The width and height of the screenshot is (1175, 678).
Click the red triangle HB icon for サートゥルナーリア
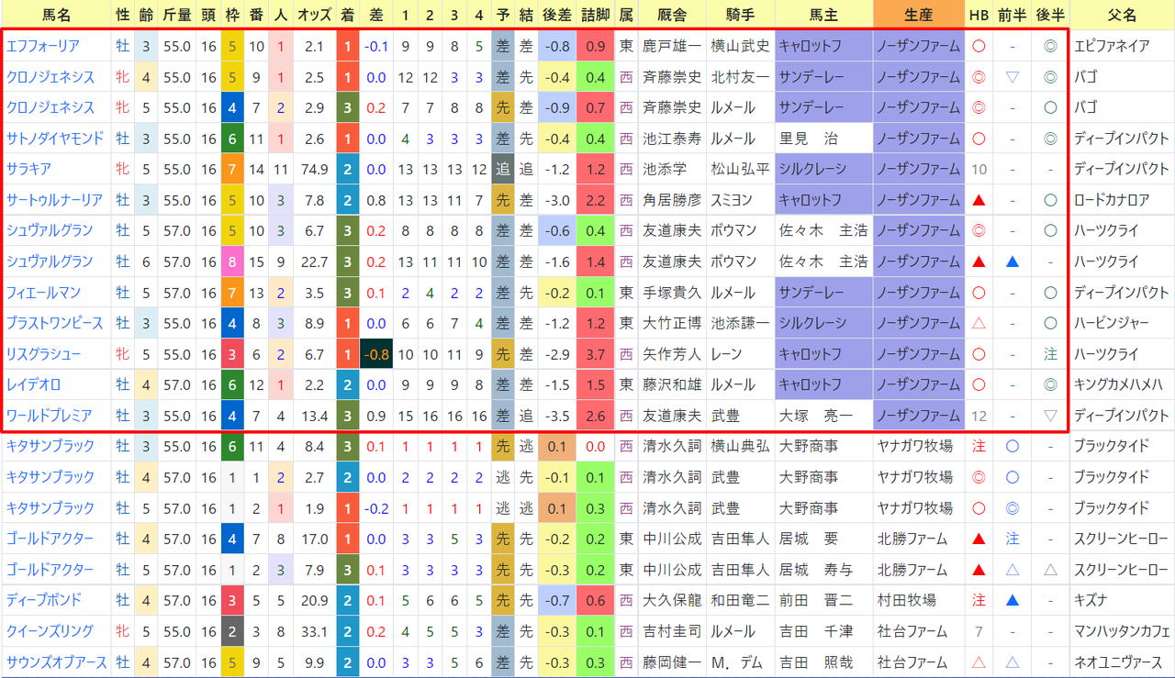[x=979, y=200]
